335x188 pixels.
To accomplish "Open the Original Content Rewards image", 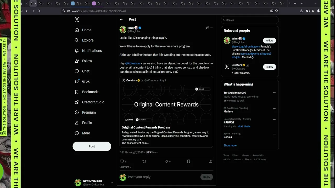I will click(166, 104).
